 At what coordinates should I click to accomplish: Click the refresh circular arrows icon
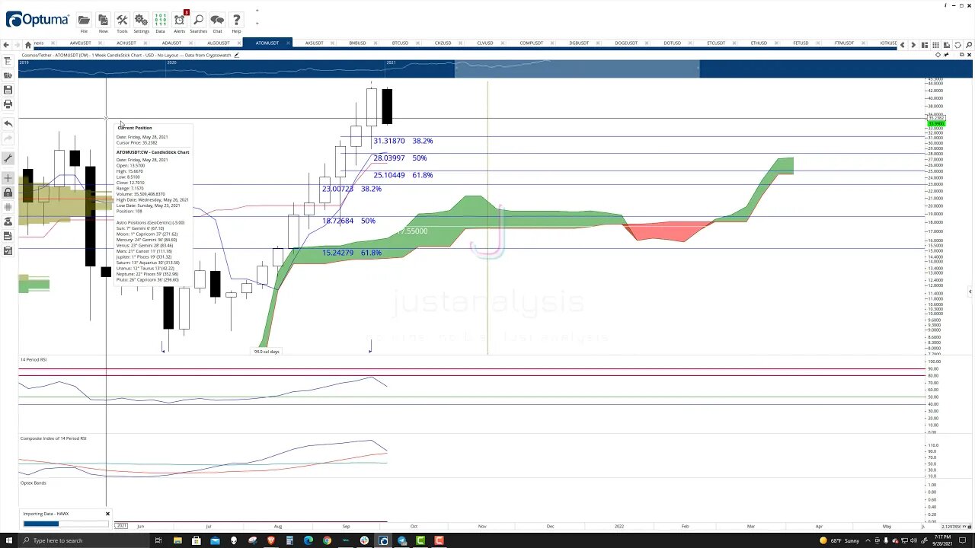click(x=957, y=45)
